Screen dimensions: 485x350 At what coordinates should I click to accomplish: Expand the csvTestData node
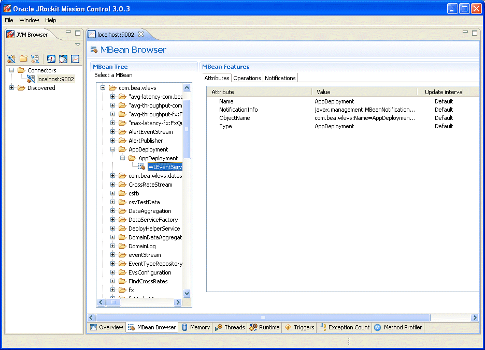coord(112,202)
